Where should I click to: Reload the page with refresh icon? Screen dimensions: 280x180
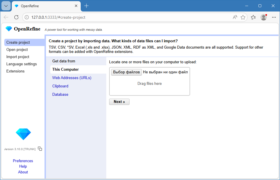click(x=16, y=17)
